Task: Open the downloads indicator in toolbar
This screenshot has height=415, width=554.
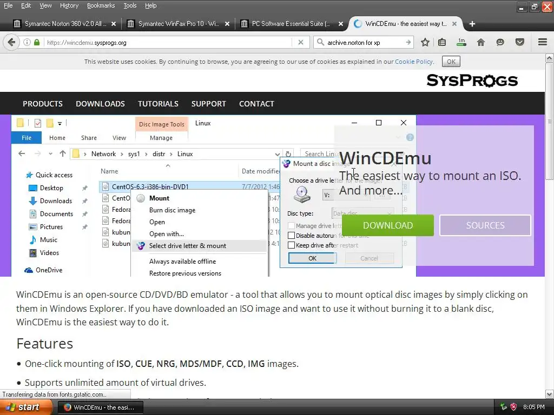Action: tap(461, 42)
